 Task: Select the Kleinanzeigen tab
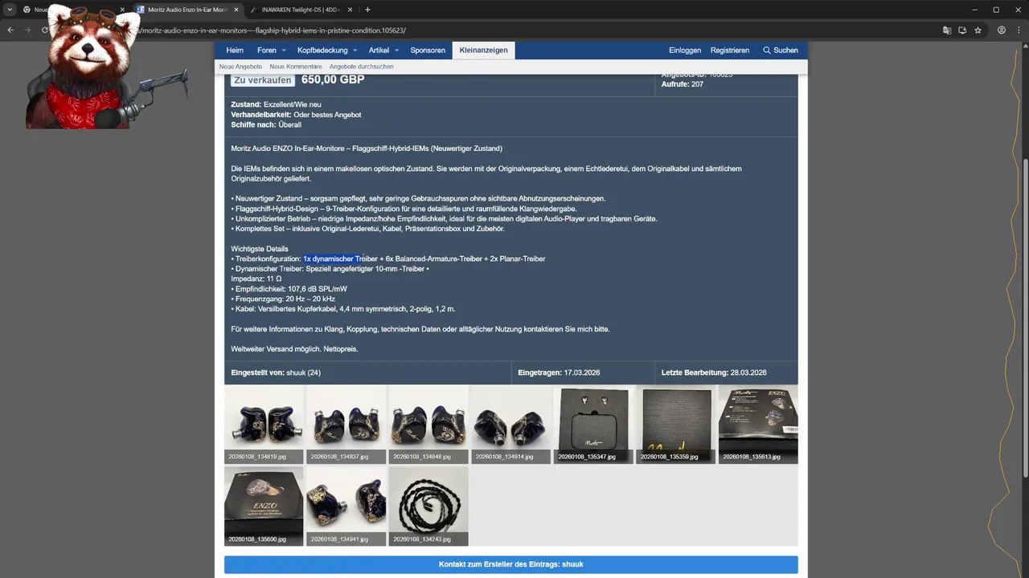483,50
